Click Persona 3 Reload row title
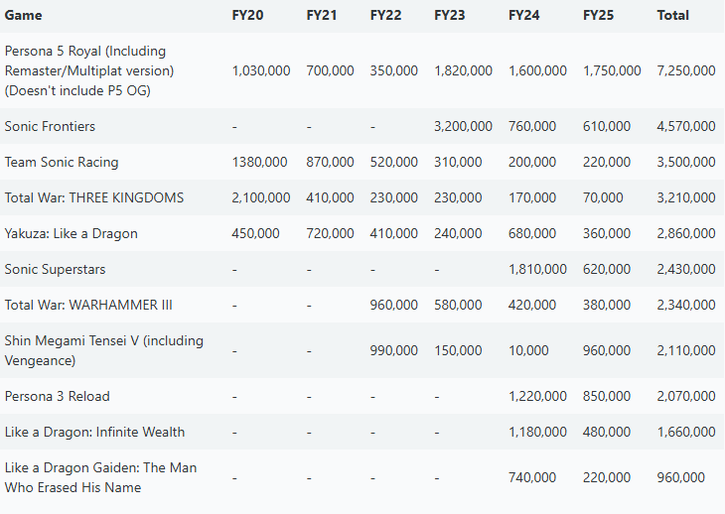725x514 pixels. point(58,396)
